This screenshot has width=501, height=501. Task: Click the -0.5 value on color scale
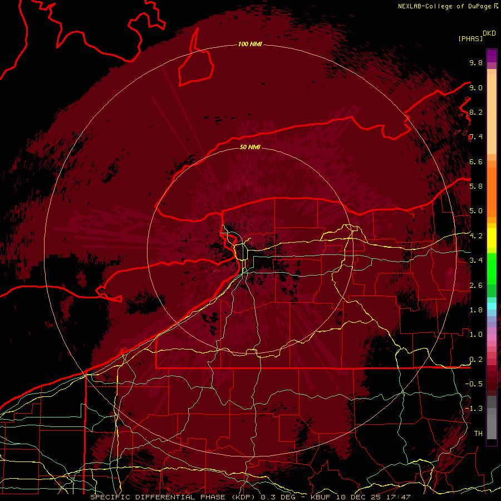474,384
